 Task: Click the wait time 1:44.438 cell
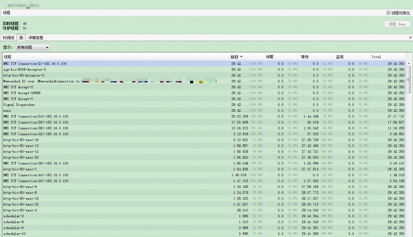[311, 116]
